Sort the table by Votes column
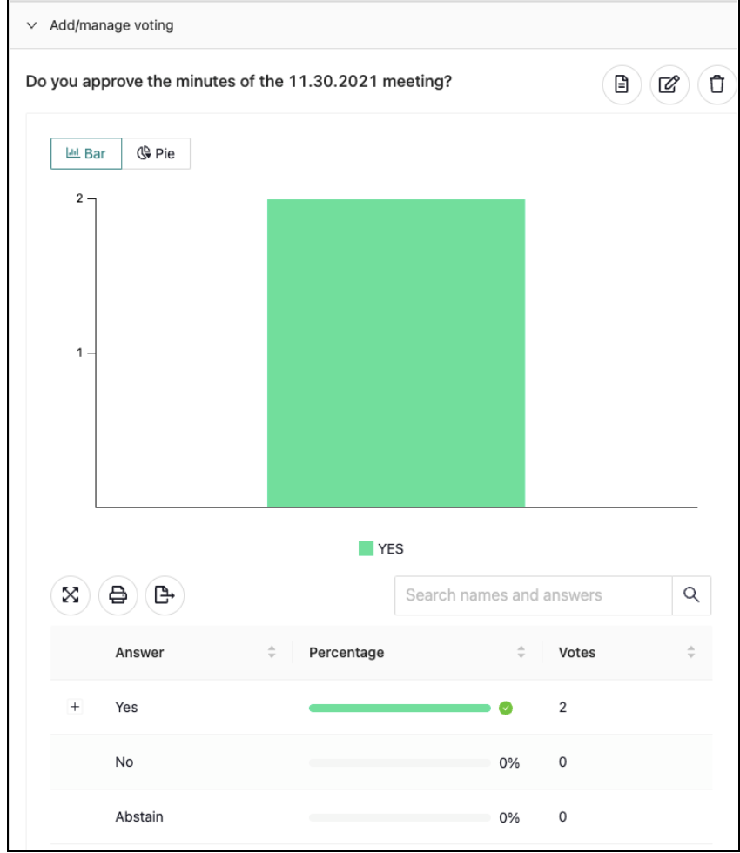This screenshot has height=853, width=740. [x=690, y=652]
